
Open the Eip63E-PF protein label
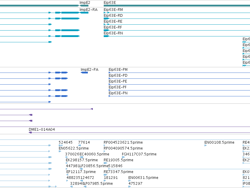pos(118,87)
